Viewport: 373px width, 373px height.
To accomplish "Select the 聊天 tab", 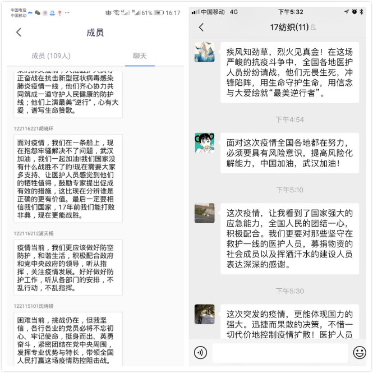I will pyautogui.click(x=140, y=56).
